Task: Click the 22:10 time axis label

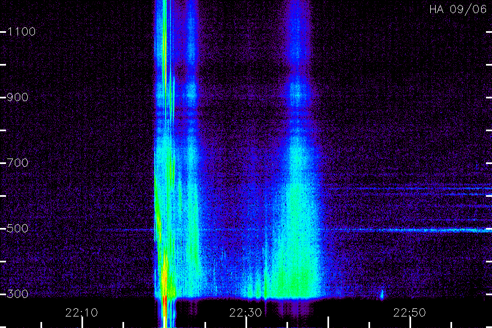Action: (81, 313)
